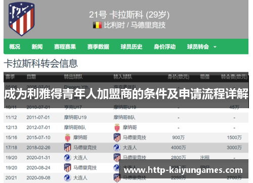
Task: Click Dalian crest in 2018-02-26 destination column
Action: pos(117,148)
